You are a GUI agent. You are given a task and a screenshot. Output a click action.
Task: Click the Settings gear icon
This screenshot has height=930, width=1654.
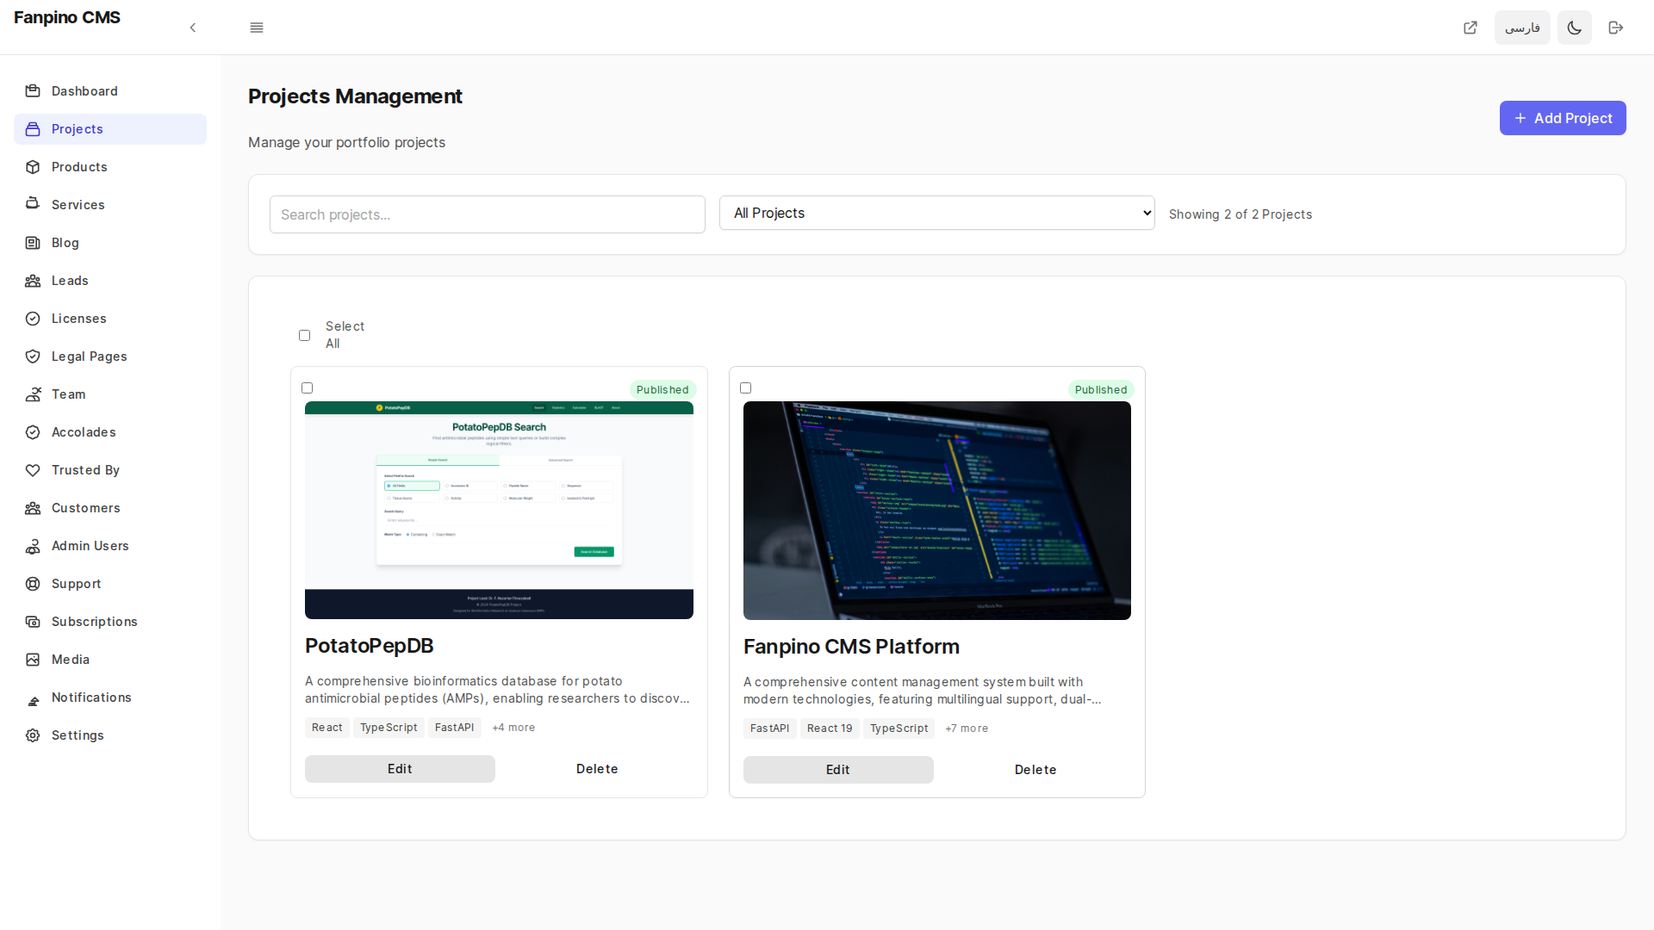33,735
